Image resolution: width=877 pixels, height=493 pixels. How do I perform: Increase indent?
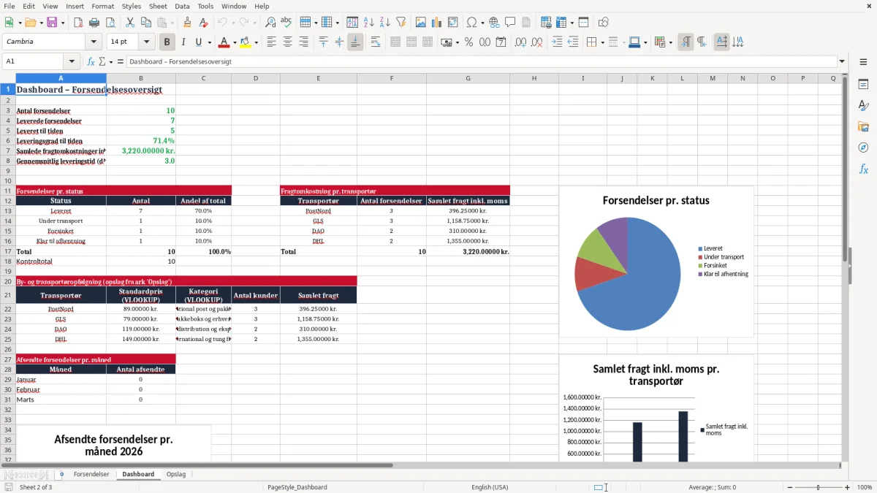pyautogui.click(x=557, y=42)
